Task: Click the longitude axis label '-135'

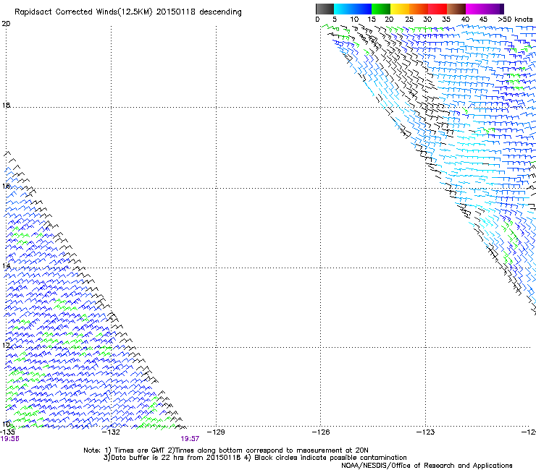Action: 7,432
